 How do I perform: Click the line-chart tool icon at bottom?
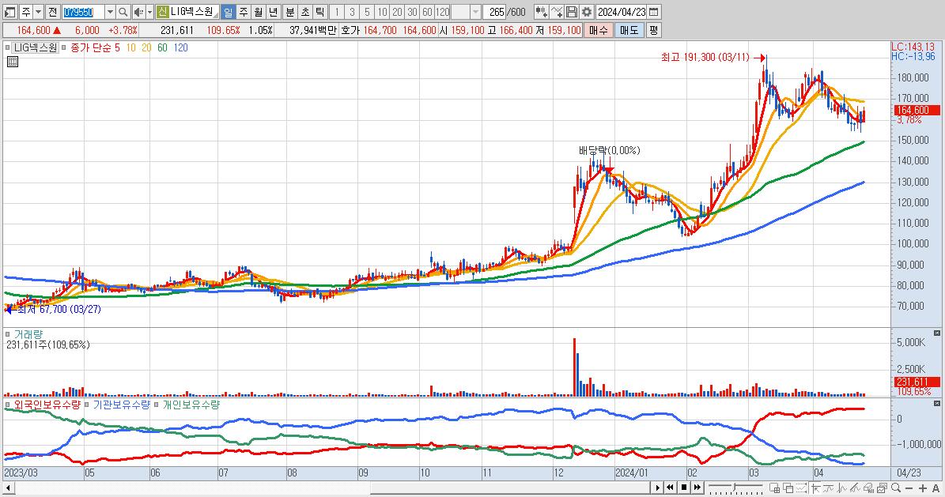point(829,488)
